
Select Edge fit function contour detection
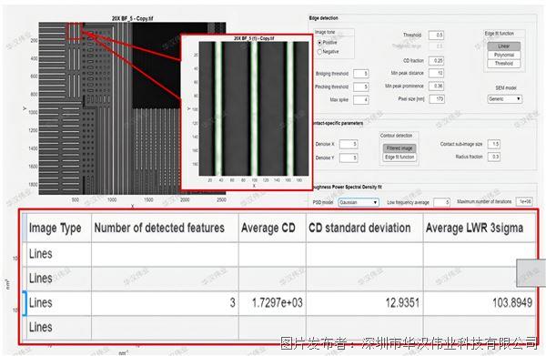[x=399, y=158]
